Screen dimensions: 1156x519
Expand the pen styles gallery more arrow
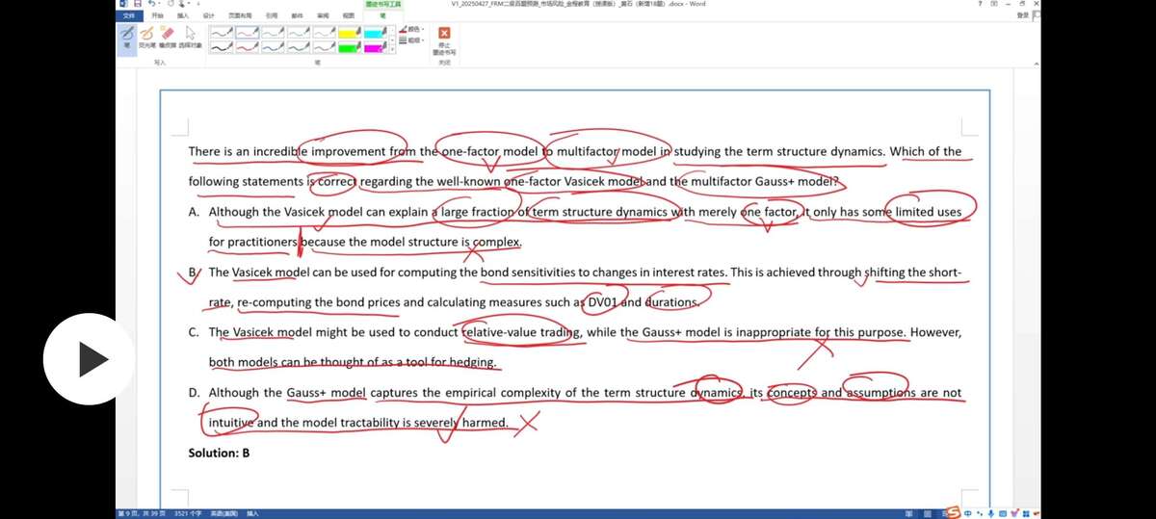pos(393,50)
